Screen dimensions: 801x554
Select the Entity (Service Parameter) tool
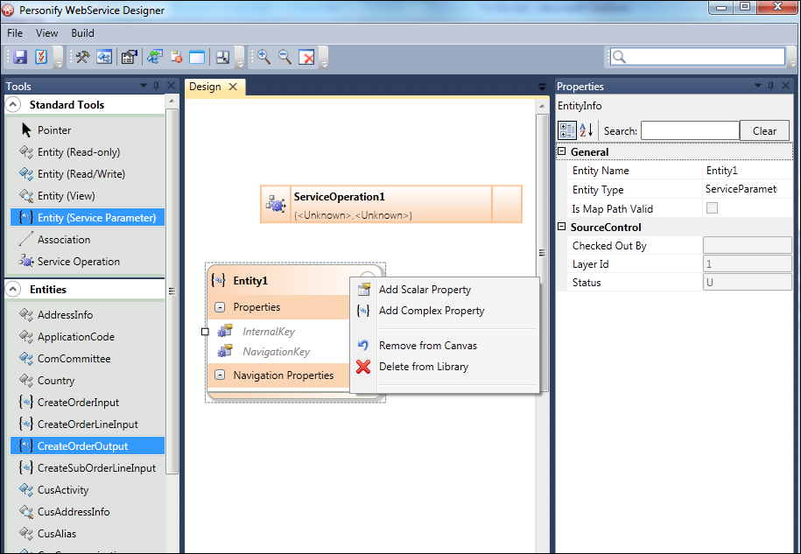88,218
